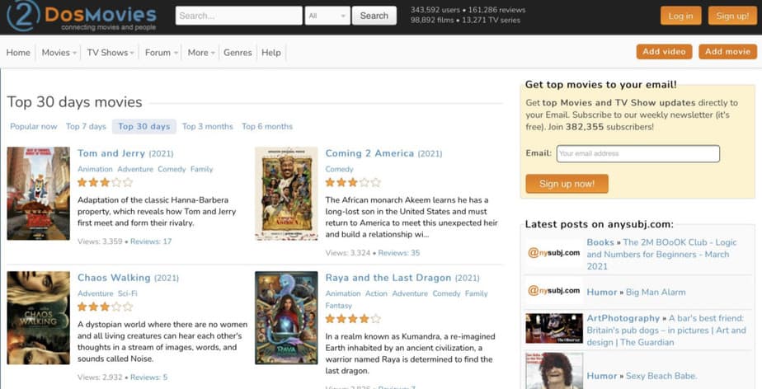Click the Add video button

[x=664, y=51]
